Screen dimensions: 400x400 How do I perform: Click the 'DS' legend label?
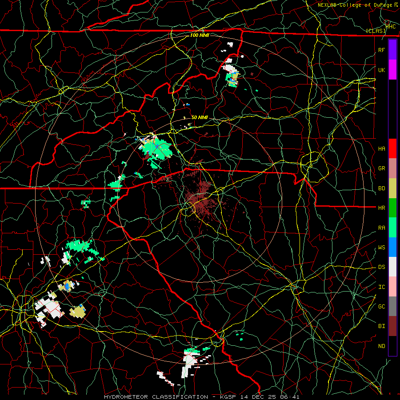point(381,267)
